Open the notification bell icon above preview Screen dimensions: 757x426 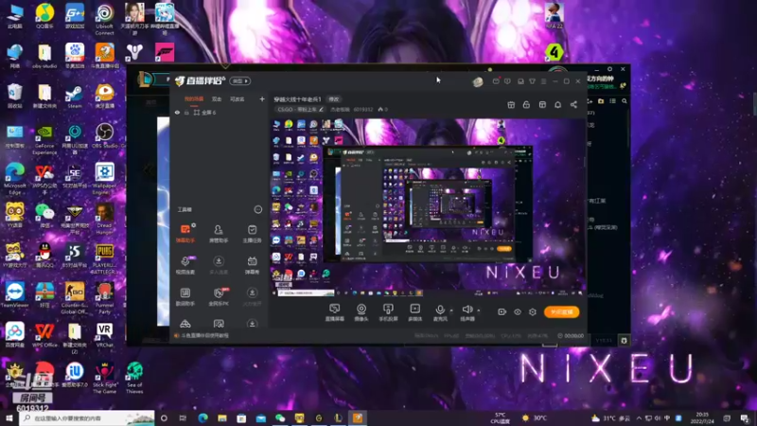pos(557,105)
